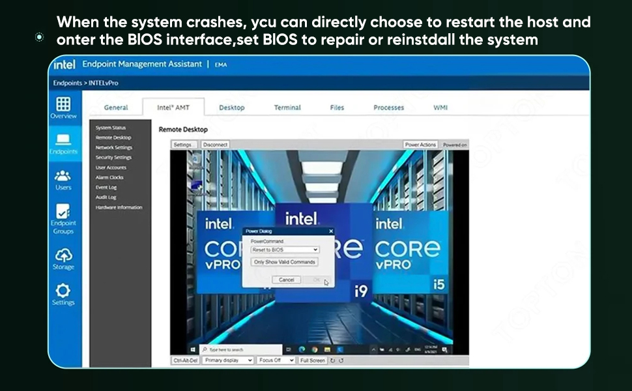This screenshot has height=391, width=632.
Task: Switch to the Processes tab
Action: [x=388, y=108]
